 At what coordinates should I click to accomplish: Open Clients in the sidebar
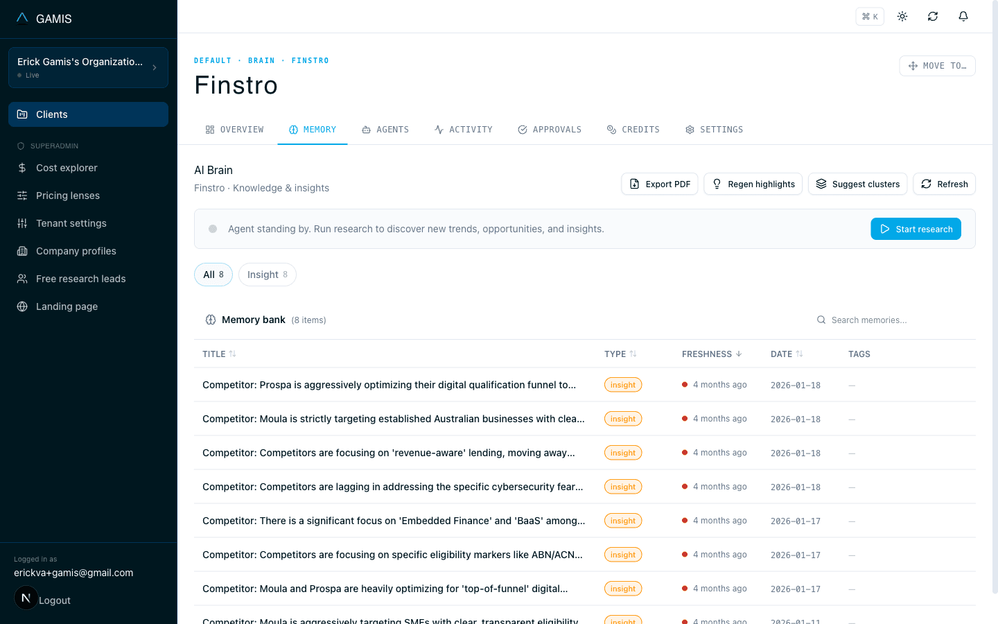[88, 114]
